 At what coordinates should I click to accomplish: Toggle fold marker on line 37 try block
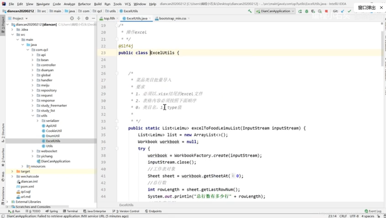(x=117, y=149)
